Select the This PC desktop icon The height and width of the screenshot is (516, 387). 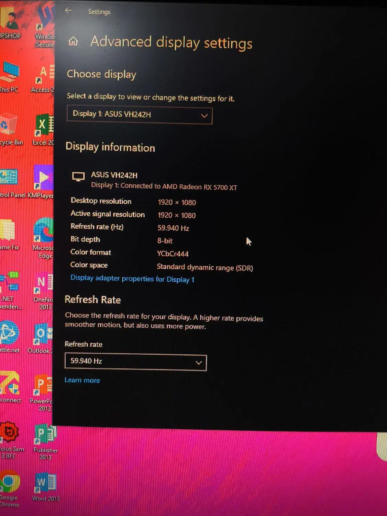pos(9,77)
